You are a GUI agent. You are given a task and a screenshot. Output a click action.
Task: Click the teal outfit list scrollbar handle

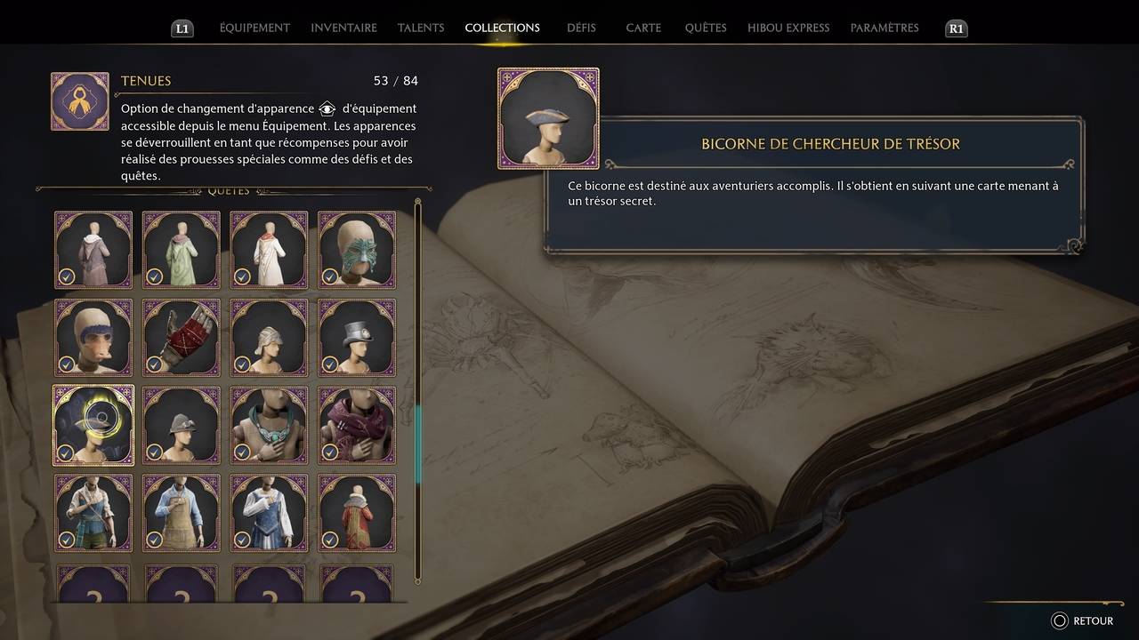click(418, 444)
